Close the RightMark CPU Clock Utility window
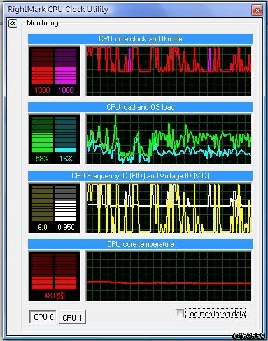This screenshot has width=268, height=341. point(257,10)
